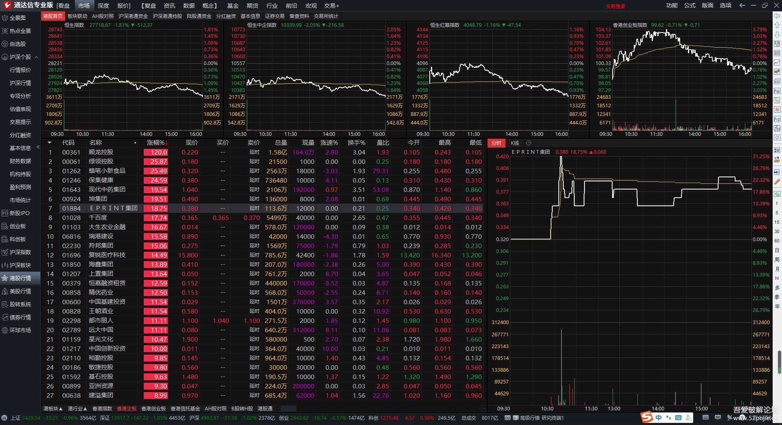Open 美股行情 in the left sidebar
This screenshot has height=425, width=782.
(20, 291)
